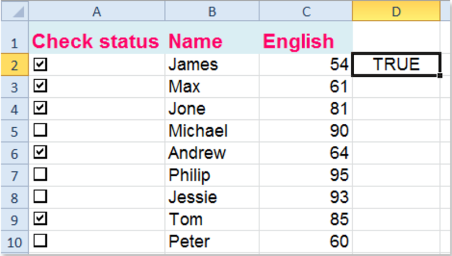
Task: Click the cell containing TRUE
Action: (x=396, y=64)
